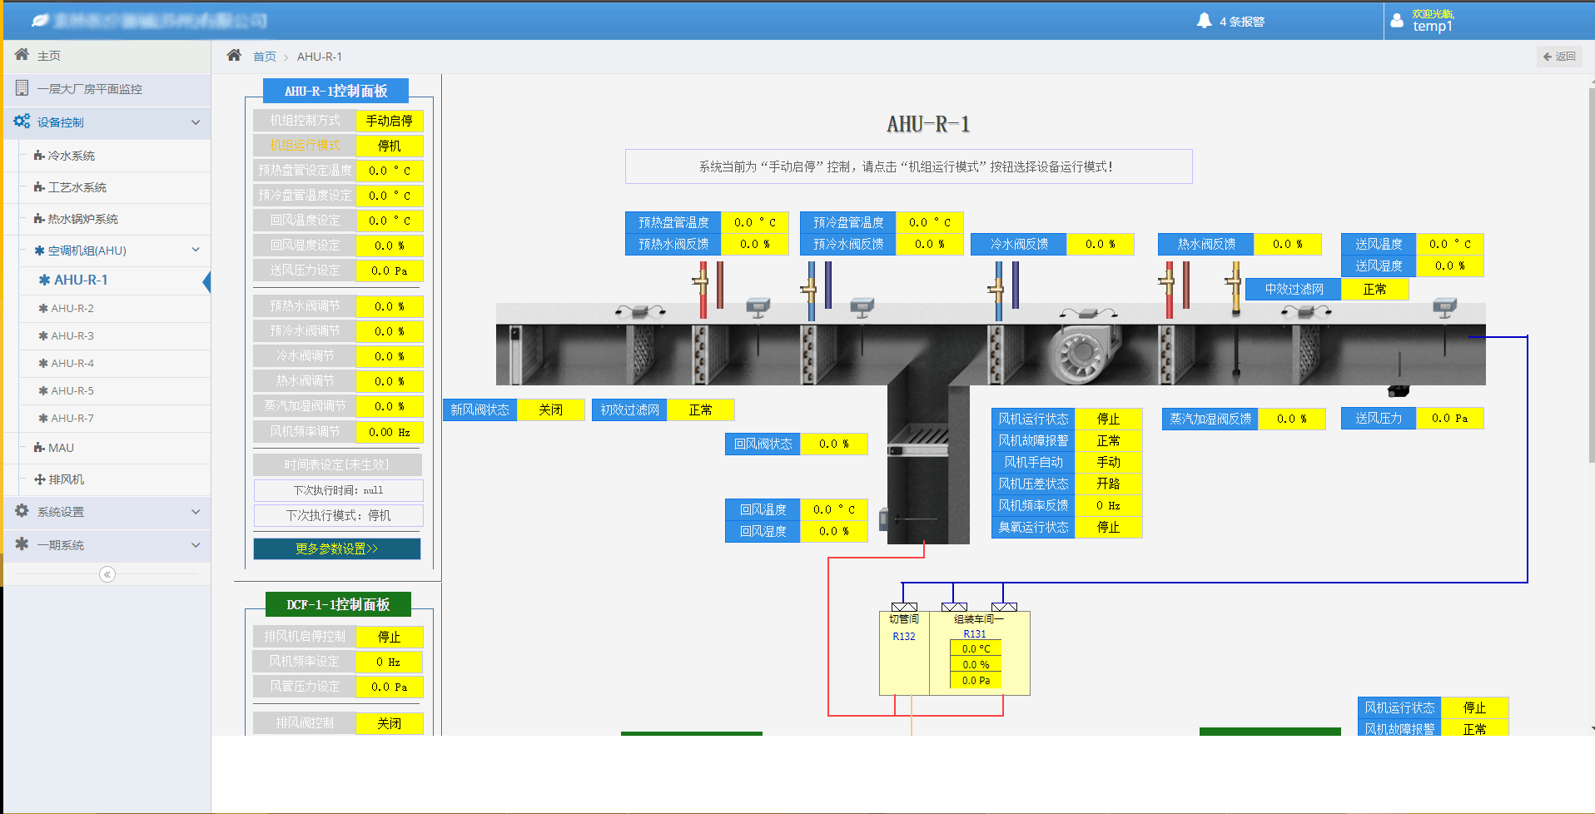The height and width of the screenshot is (814, 1595).
Task: Click the 送风温度 reading value
Action: tap(1449, 244)
